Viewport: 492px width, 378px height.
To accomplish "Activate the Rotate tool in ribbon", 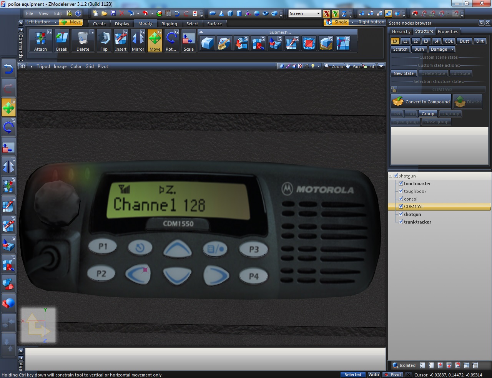I will 171,41.
